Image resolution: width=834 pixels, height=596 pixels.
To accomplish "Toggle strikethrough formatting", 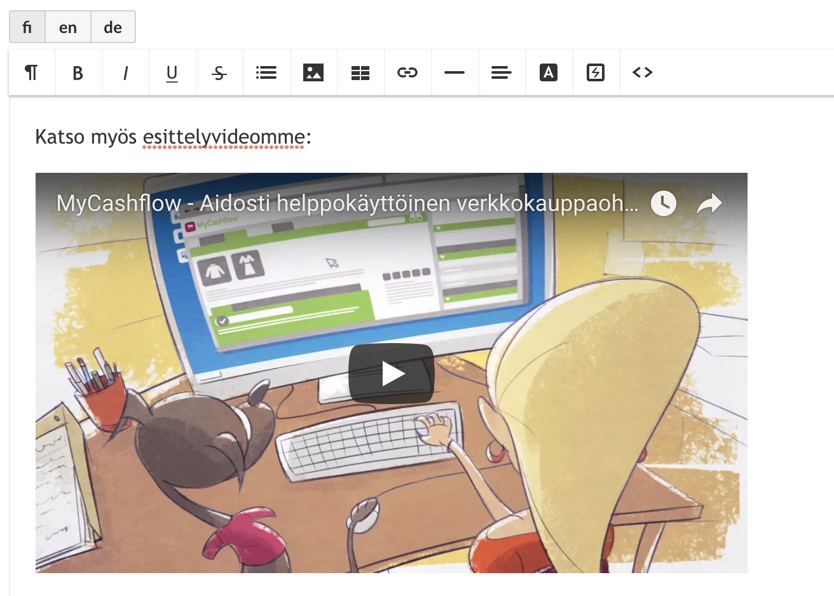I will tap(219, 72).
